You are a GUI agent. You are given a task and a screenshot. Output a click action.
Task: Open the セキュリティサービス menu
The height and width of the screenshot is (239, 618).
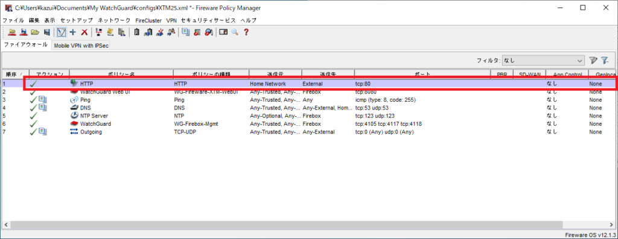pyautogui.click(x=208, y=20)
